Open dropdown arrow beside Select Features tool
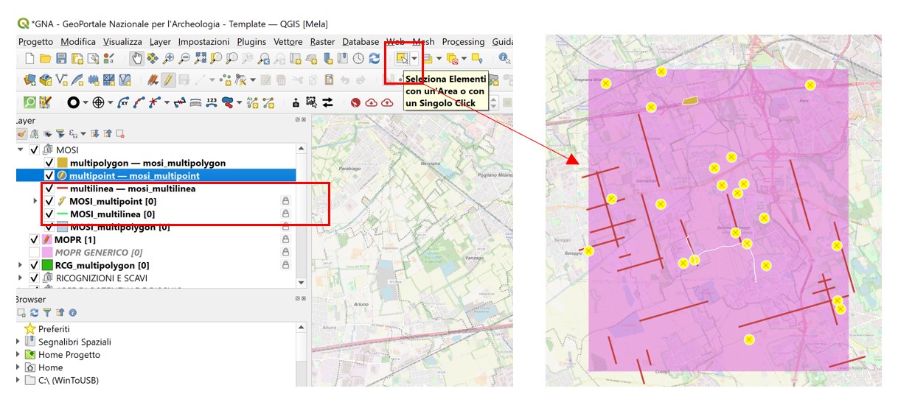Screen dimensions: 912x405 coord(414,58)
